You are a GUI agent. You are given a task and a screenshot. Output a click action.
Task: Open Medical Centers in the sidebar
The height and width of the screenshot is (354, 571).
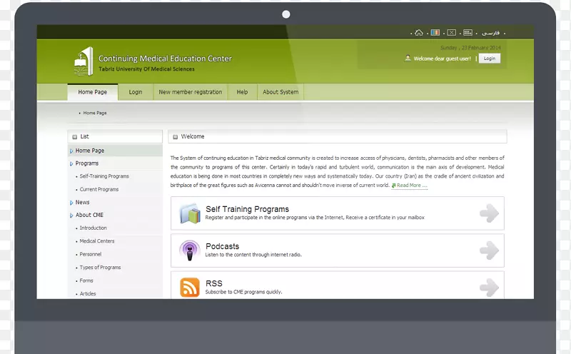pyautogui.click(x=96, y=241)
